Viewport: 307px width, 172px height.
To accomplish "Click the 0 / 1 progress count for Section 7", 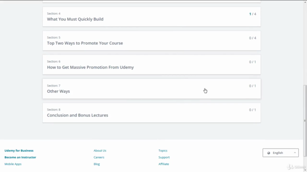I will tap(253, 86).
